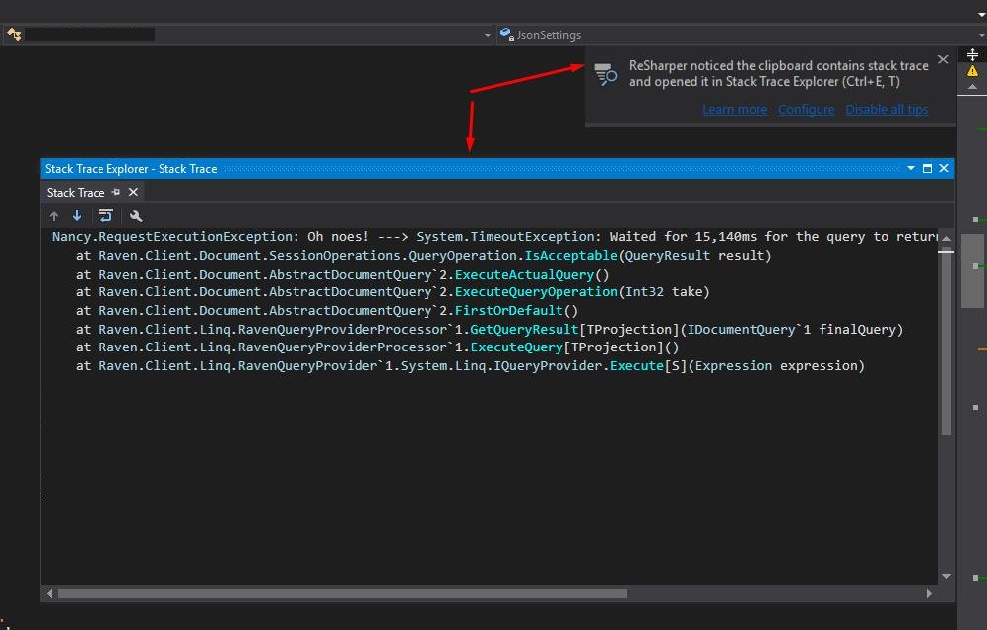Close the Stack Trace tab
Viewport: 987px width, 630px height.
coord(133,192)
